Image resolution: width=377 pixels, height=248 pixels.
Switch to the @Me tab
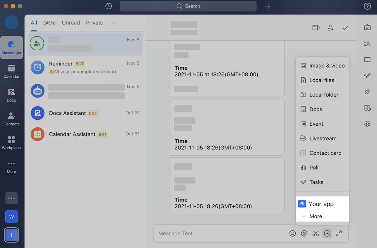[49, 23]
